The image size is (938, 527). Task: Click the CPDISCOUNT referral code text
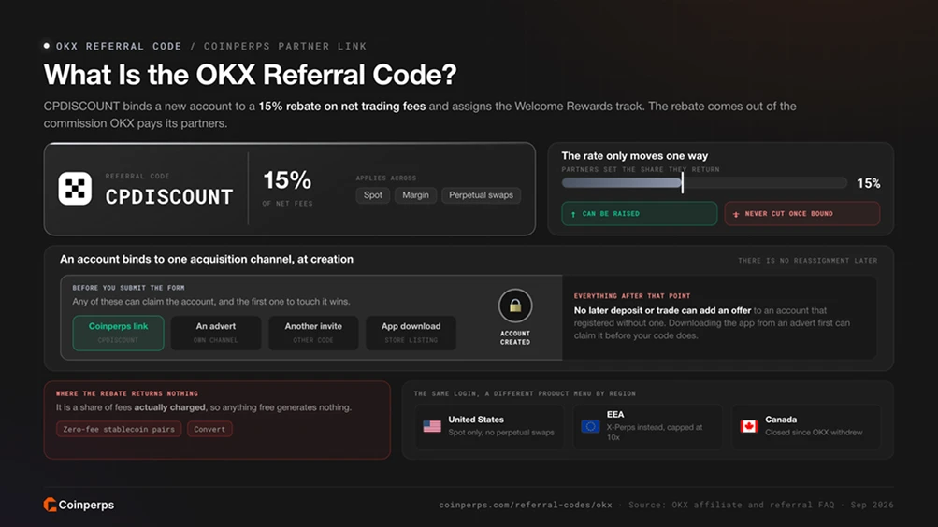coord(168,196)
